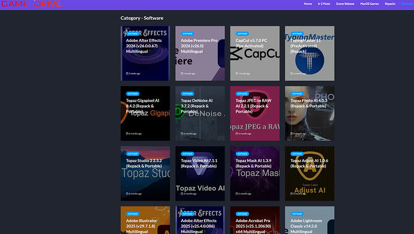Screen dimensions: 414x234
Task: Open the A-Z Posts menu item
Action: [x=324, y=4]
